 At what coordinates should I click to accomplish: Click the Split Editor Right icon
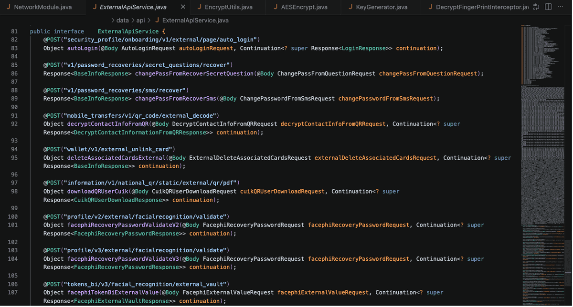[548, 7]
